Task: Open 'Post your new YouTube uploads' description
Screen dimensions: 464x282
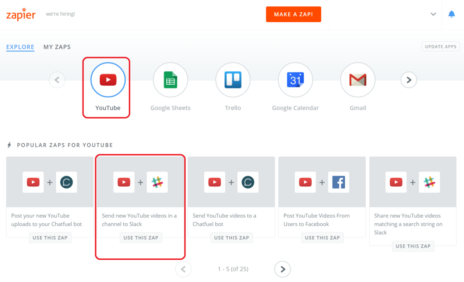Action: click(x=47, y=220)
